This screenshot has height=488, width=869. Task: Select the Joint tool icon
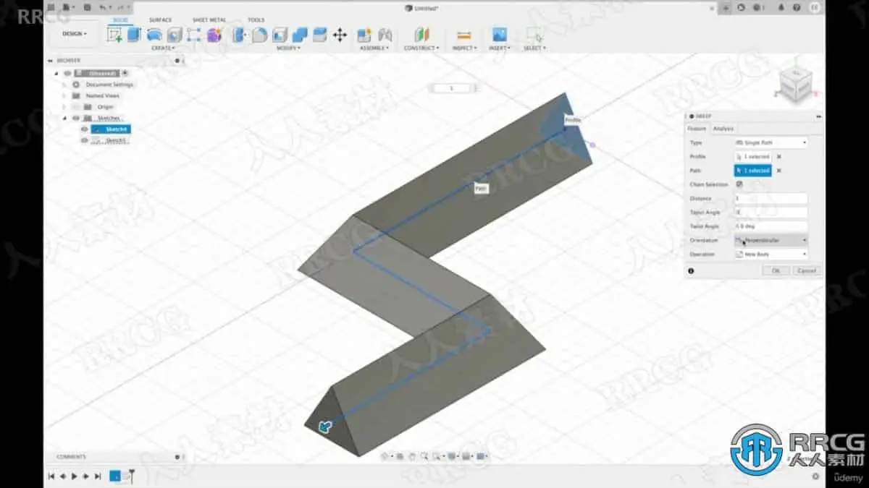pos(385,35)
